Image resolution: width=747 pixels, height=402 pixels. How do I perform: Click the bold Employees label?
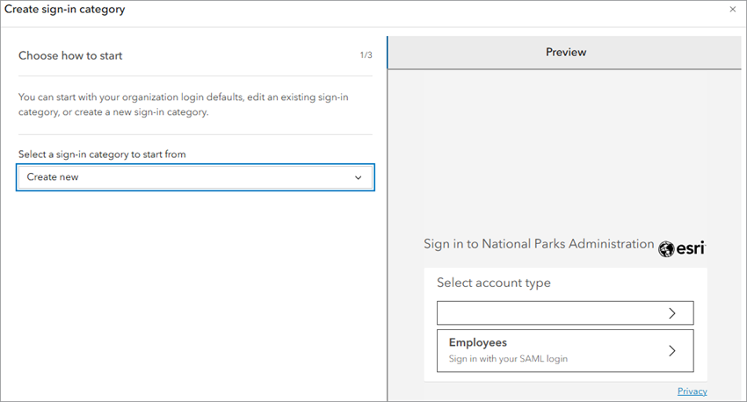click(477, 343)
